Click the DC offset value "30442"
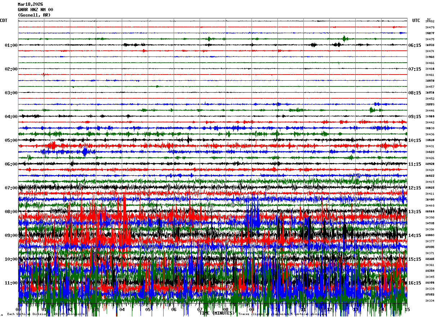The width and height of the screenshot is (436, 319). coord(430,122)
